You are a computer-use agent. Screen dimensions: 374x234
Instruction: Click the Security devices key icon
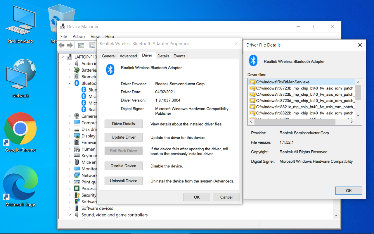tap(77, 195)
